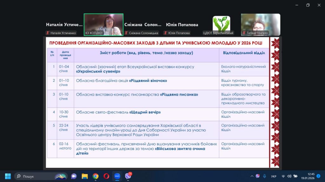The height and width of the screenshot is (182, 325).
Task: Click in the Пошук taskbar search box
Action: (x=36, y=176)
